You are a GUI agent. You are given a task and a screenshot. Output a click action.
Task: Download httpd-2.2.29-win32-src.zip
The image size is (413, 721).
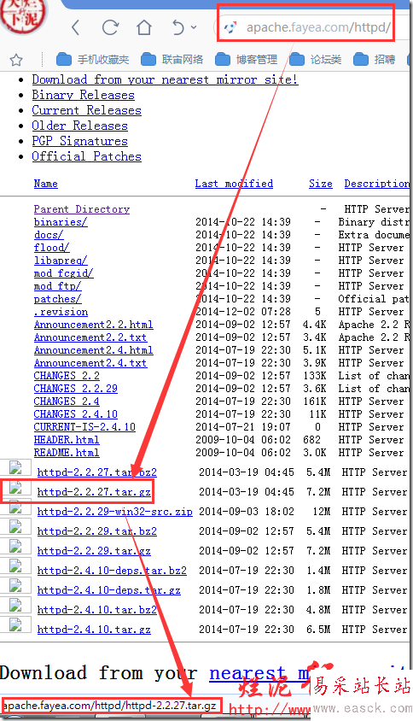coord(115,512)
